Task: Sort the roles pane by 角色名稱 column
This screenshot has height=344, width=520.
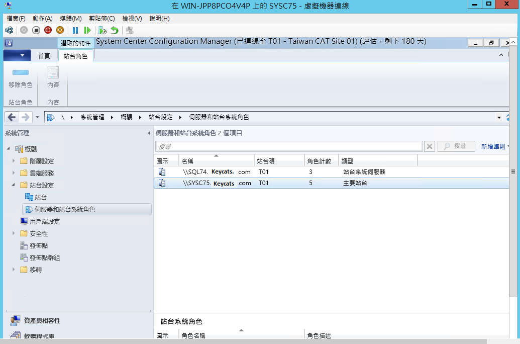Action: click(x=242, y=334)
